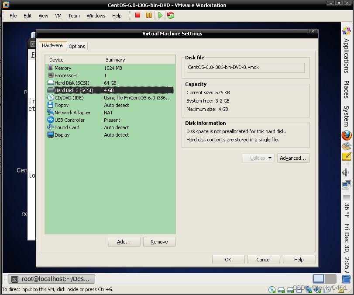Close the Virtual Machine Settings dialog

point(313,31)
